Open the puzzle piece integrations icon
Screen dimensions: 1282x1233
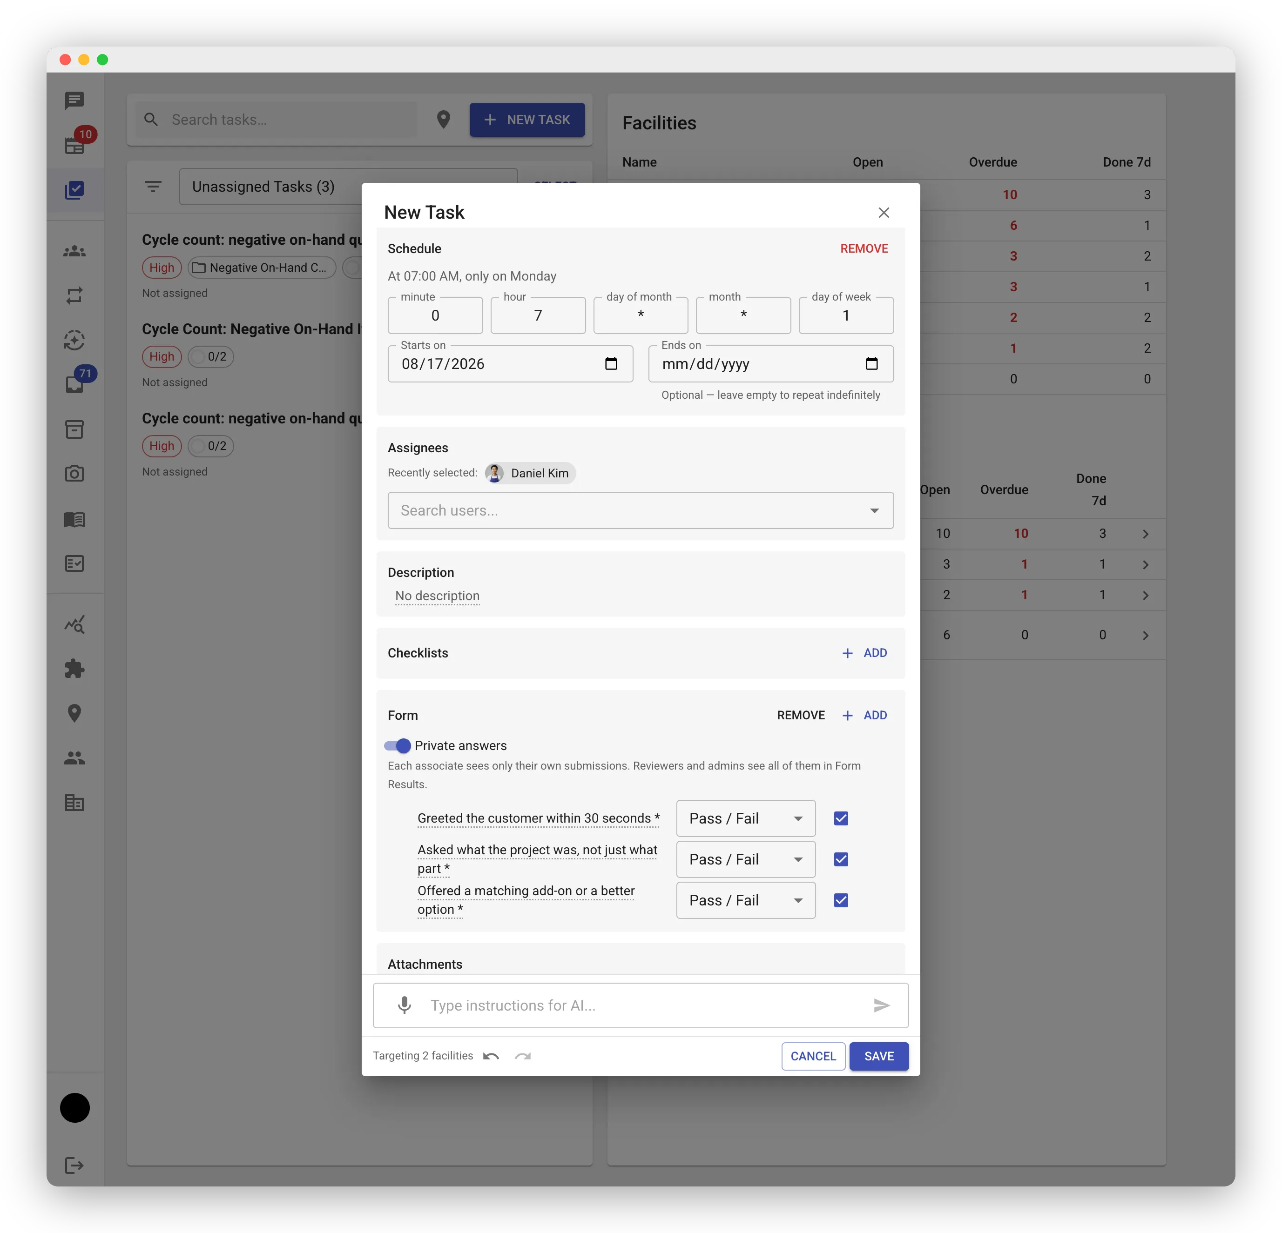click(x=74, y=668)
